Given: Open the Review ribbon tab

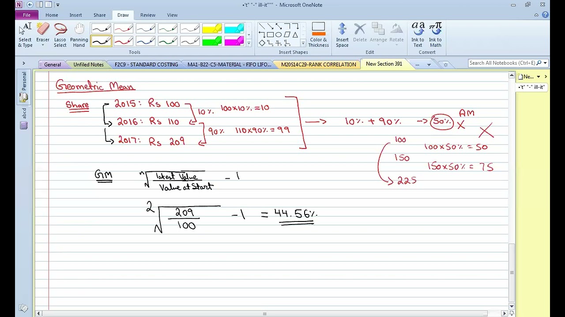Looking at the screenshot, I should click(x=148, y=15).
